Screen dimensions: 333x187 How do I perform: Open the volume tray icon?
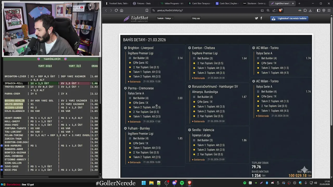[x=315, y=183]
